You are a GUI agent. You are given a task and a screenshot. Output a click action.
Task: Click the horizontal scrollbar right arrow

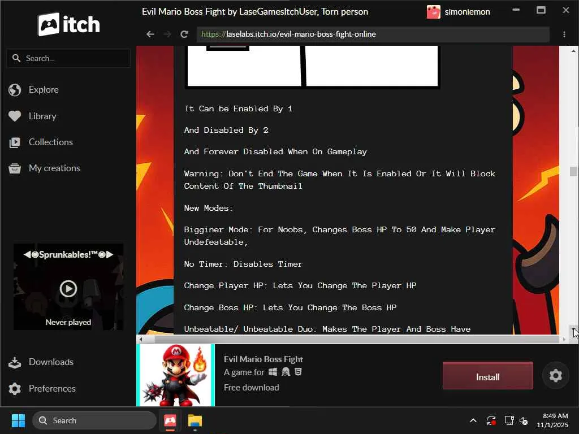(564, 339)
